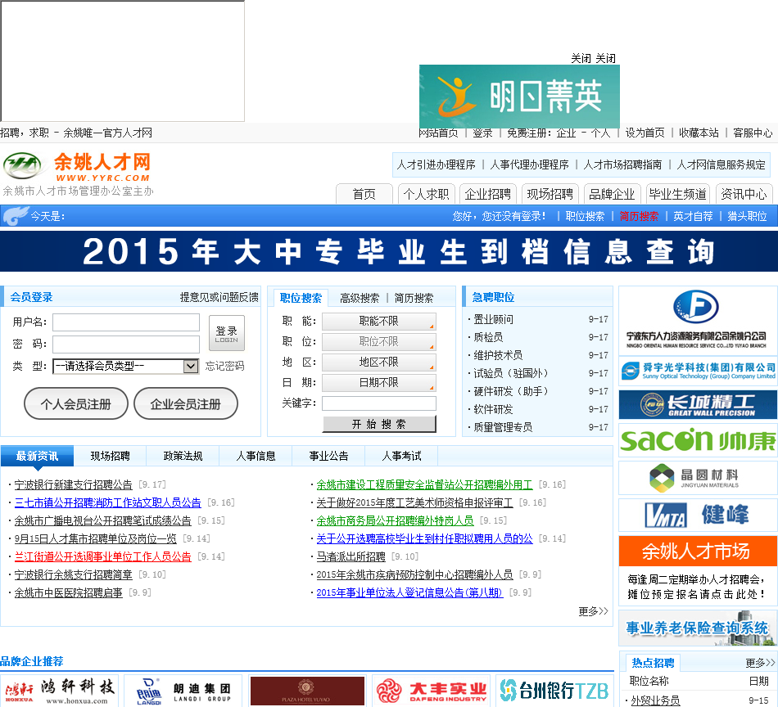Focus the 用户名 input field
Screen dimensions: 778x707
(126, 322)
